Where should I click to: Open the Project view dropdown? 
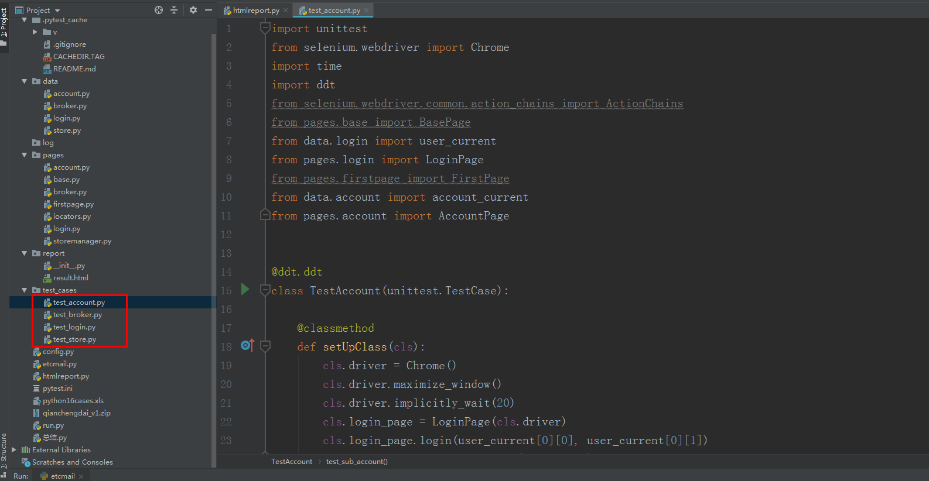[x=57, y=11]
